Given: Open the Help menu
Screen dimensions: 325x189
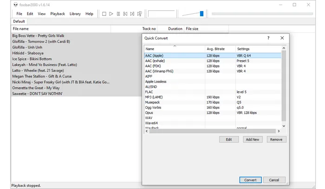Looking at the screenshot, I should click(x=89, y=14).
